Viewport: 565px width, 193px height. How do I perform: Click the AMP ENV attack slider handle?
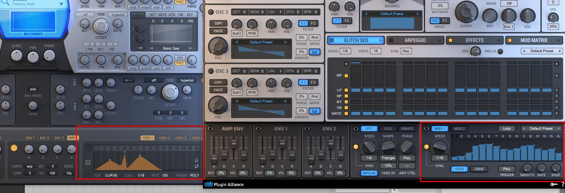[x=214, y=158]
